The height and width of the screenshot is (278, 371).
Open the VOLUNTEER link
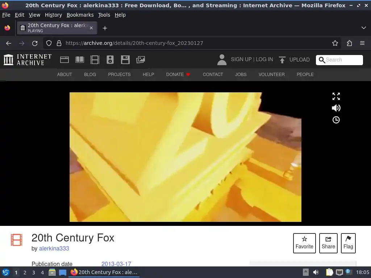point(271,75)
